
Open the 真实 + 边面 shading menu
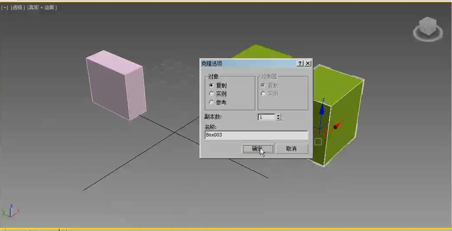(x=42, y=8)
